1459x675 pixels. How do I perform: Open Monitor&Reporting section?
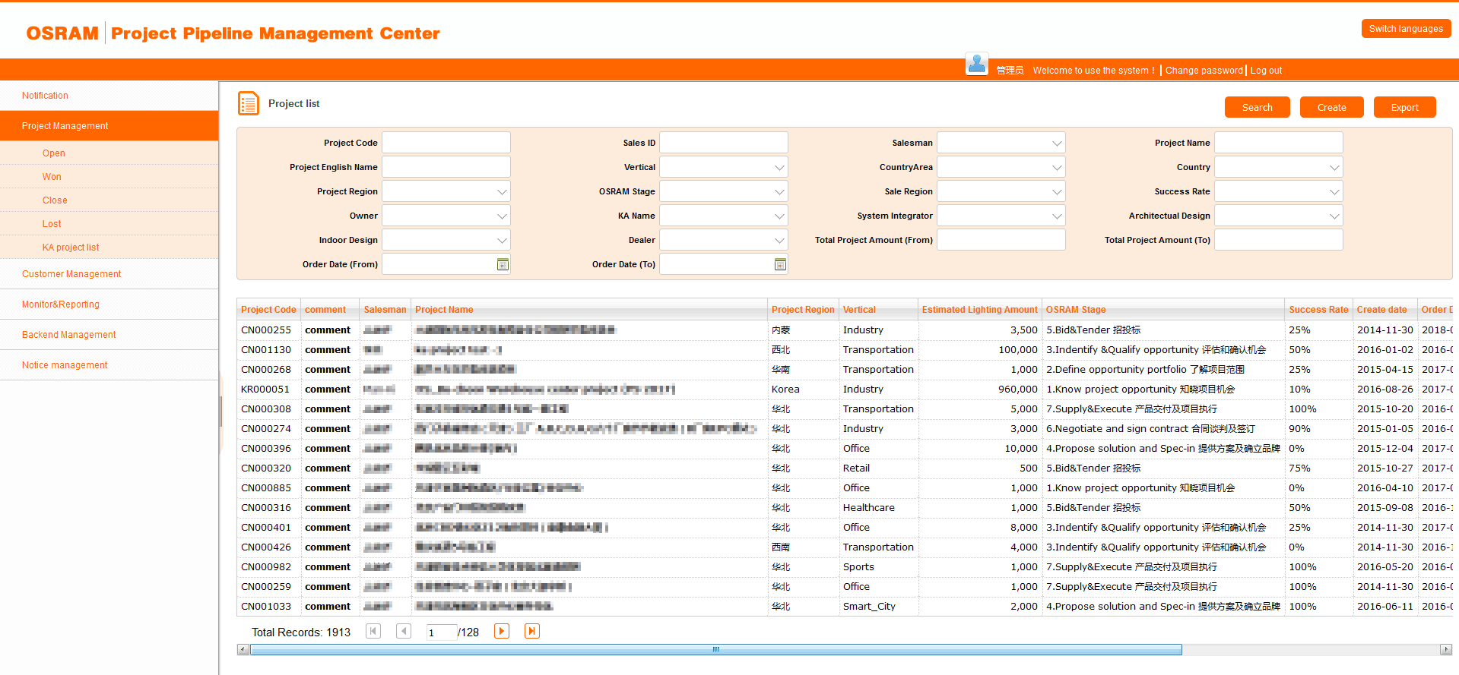pyautogui.click(x=109, y=304)
